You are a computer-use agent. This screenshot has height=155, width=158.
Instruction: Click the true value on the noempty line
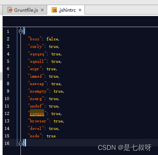58,91
